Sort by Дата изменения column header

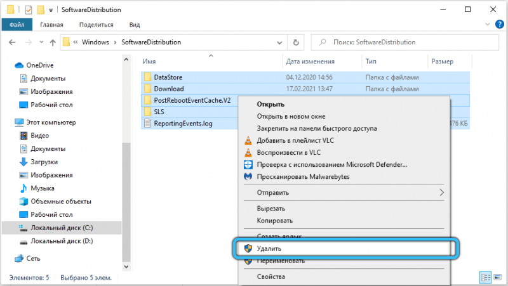coord(310,61)
